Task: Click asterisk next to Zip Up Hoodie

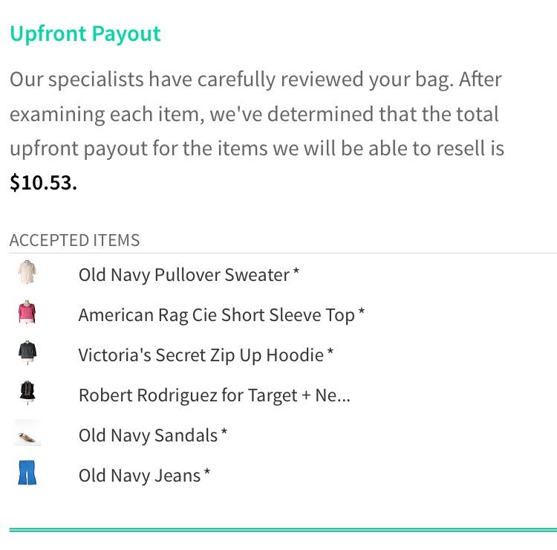Action: tap(330, 352)
